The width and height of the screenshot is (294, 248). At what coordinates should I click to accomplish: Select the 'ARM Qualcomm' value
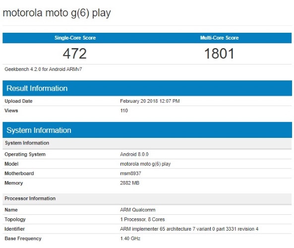138,210
